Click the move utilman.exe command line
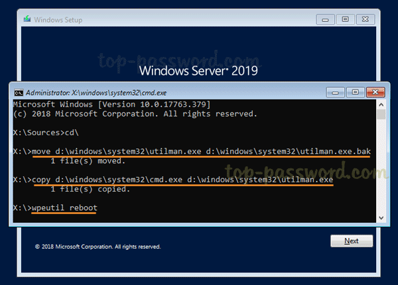The image size is (398, 285). point(192,152)
